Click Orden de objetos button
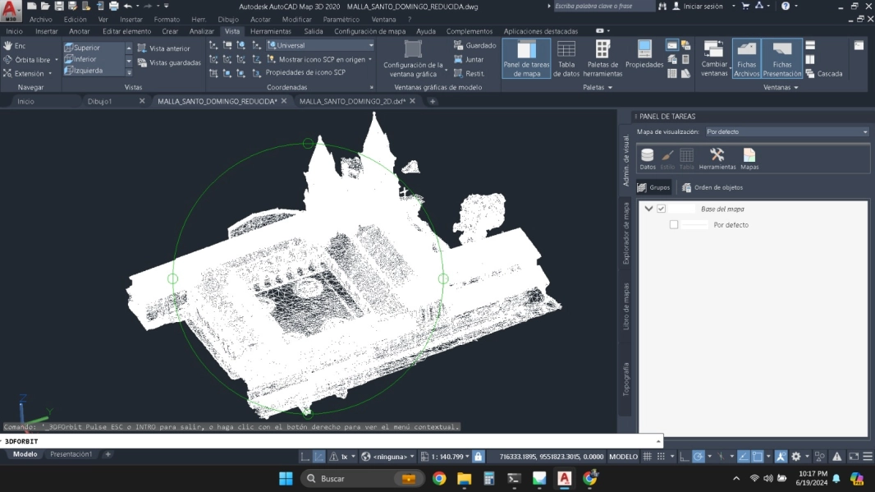Viewport: 875px width, 492px height. click(x=712, y=187)
